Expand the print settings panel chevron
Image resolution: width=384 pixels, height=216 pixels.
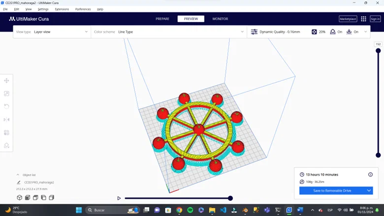pyautogui.click(x=365, y=32)
